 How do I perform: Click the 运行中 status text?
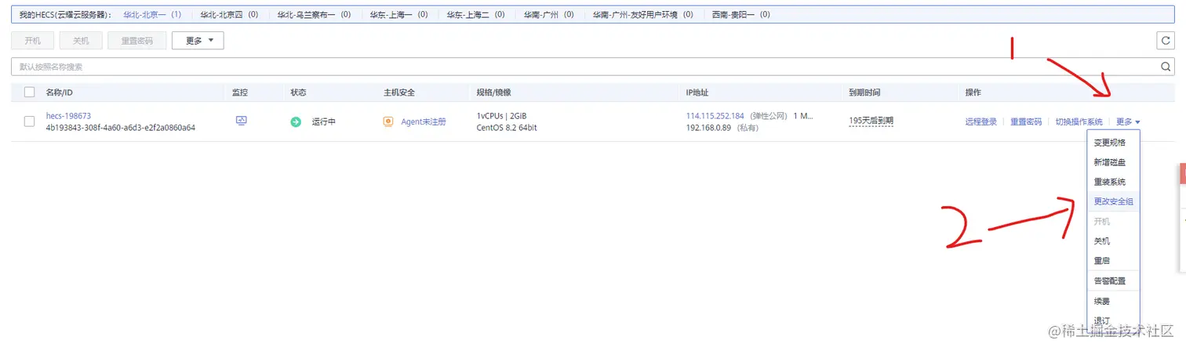[x=323, y=122]
